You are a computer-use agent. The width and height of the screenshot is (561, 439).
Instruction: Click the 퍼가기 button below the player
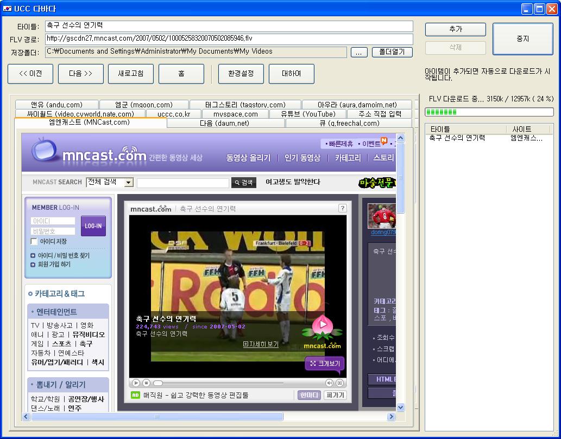pyautogui.click(x=335, y=395)
